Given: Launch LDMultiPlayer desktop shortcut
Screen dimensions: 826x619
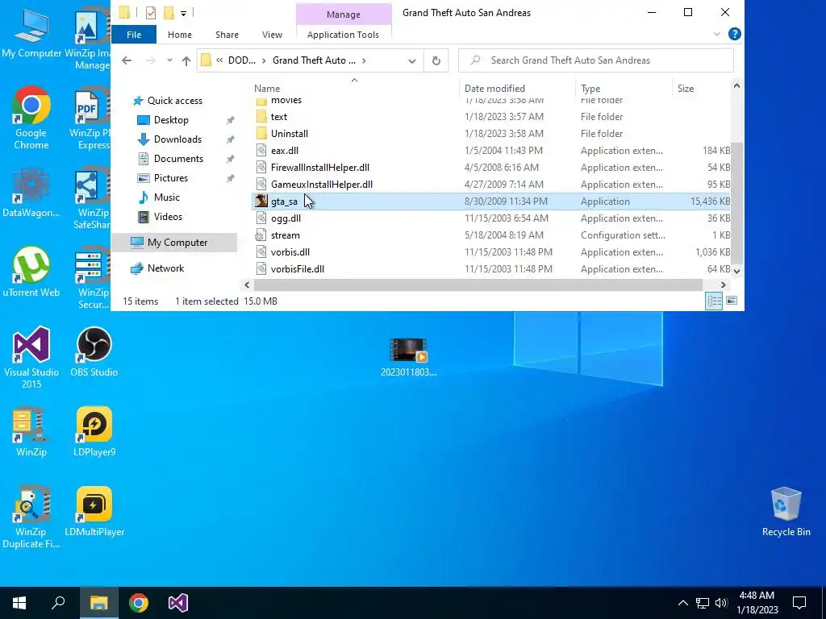Looking at the screenshot, I should click(x=94, y=512).
